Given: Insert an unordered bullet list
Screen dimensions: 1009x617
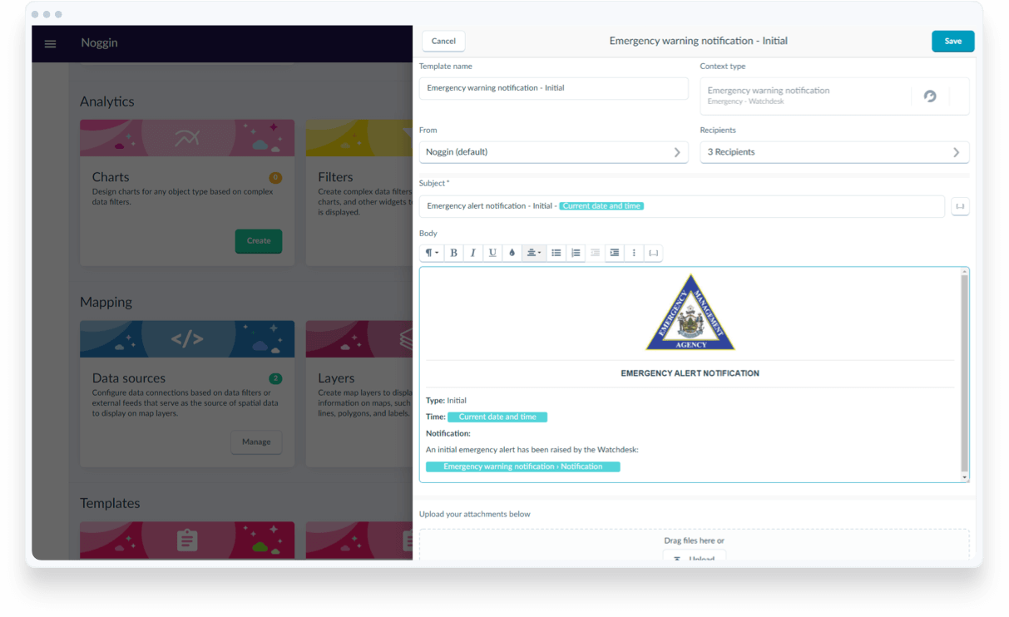Looking at the screenshot, I should [x=556, y=253].
